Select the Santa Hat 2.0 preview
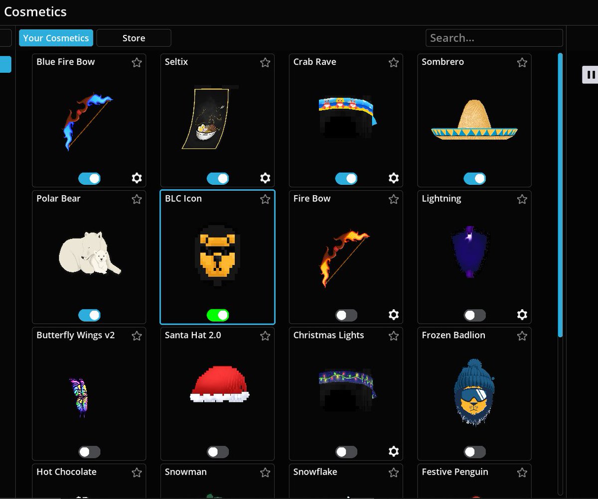Screen dimensions: 598x499 [220, 384]
